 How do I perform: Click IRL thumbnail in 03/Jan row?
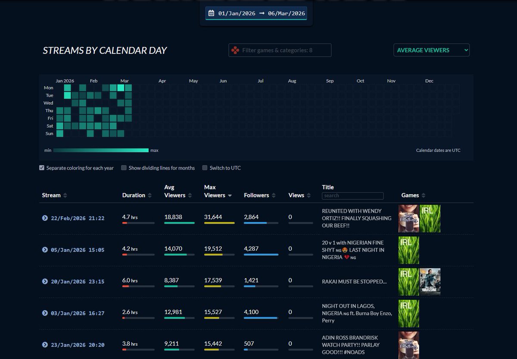408,314
